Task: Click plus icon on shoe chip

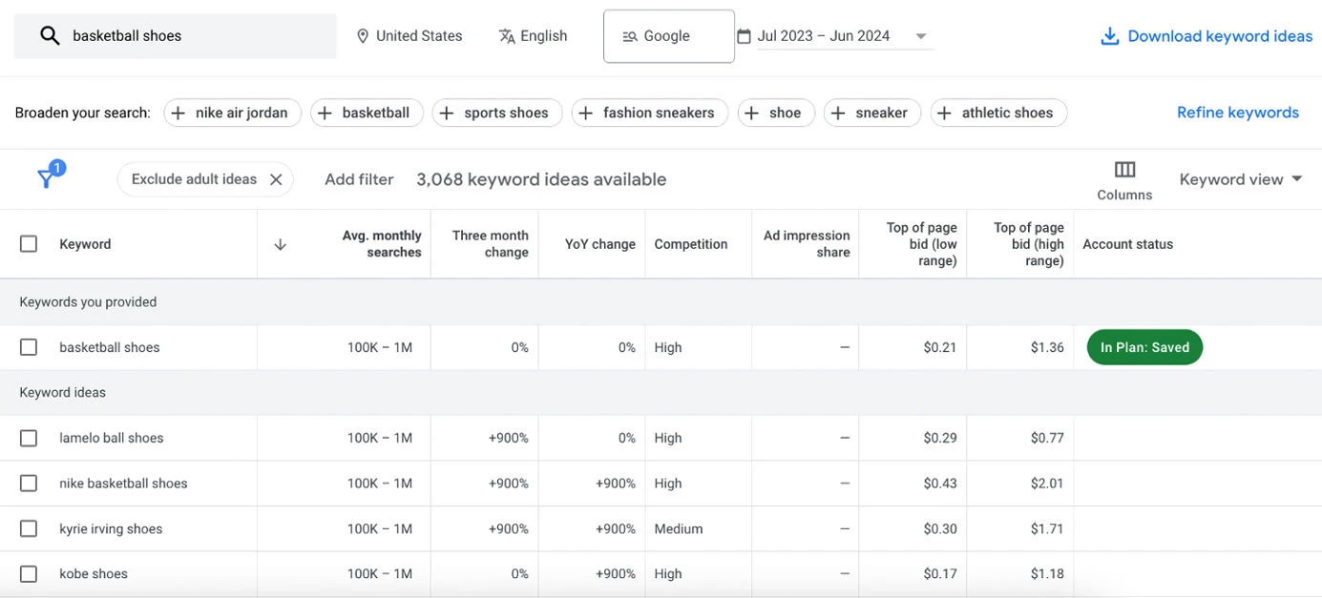Action: click(751, 113)
